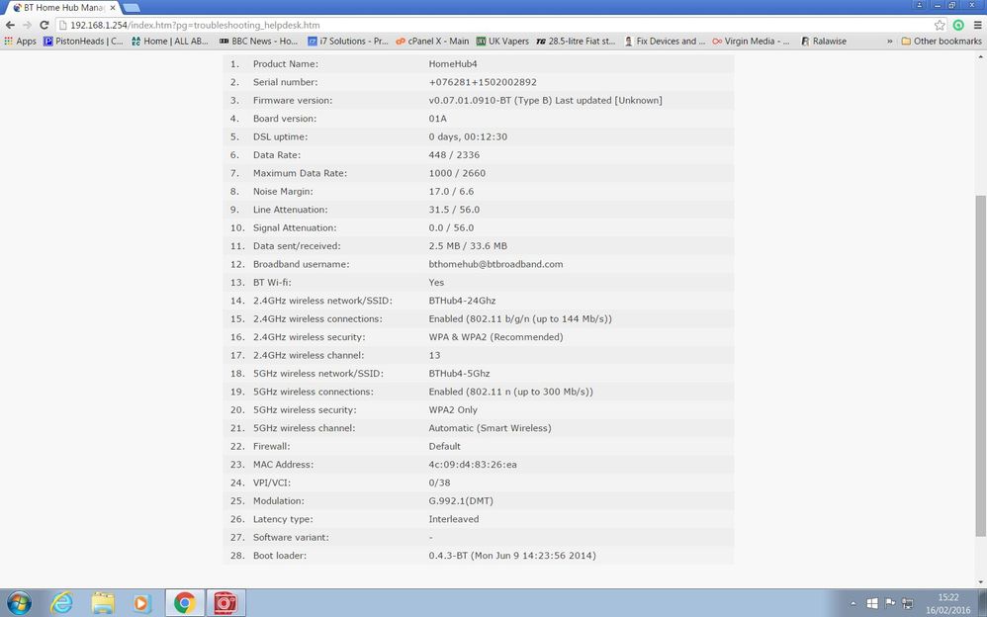This screenshot has width=987, height=617.
Task: Click the Noise Margin value 17.0 / 6.6
Action: [x=451, y=192]
